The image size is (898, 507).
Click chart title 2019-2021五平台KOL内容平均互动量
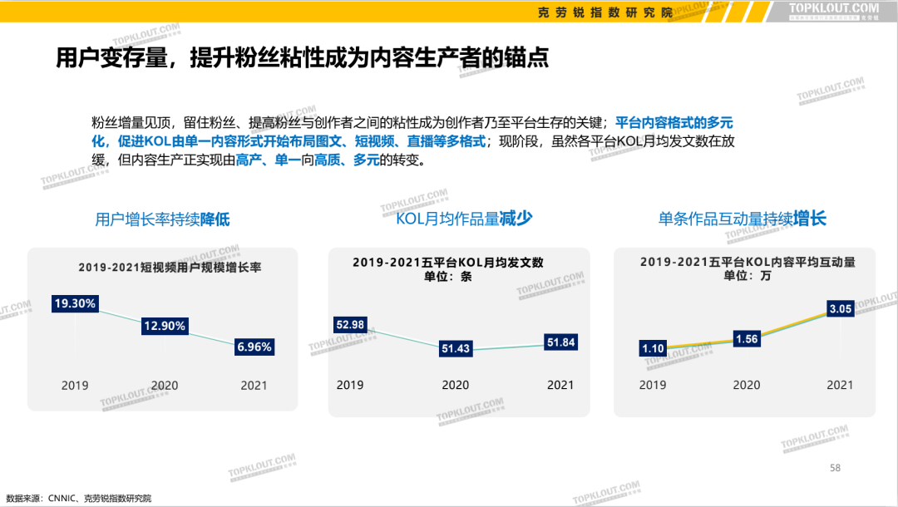(x=748, y=262)
